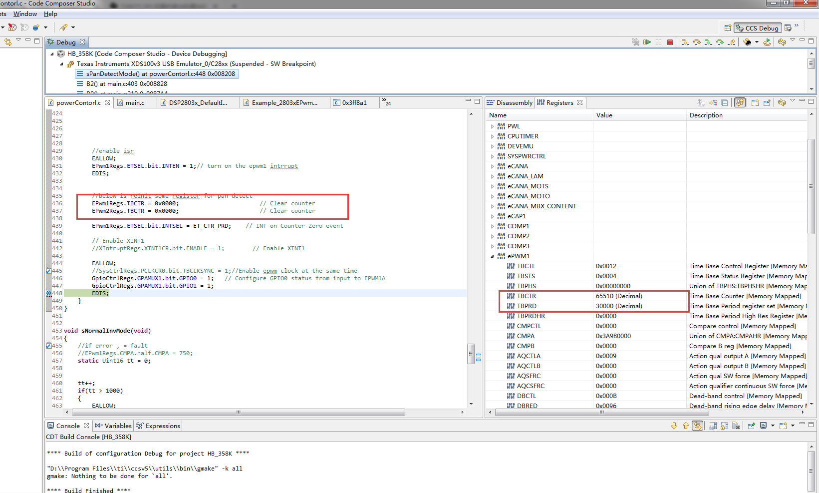Open the Help menu
819x493 pixels.
[x=50, y=14]
